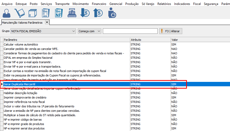Open the Relatórios menu
This screenshot has width=230, height=131.
click(x=164, y=4)
